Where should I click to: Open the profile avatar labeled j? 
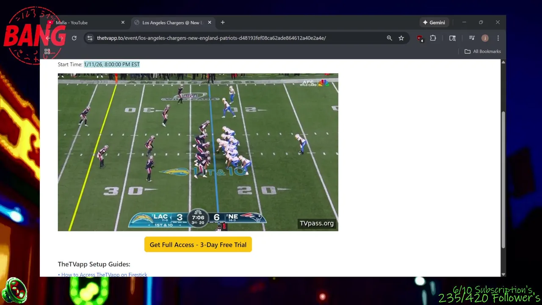[x=485, y=38]
